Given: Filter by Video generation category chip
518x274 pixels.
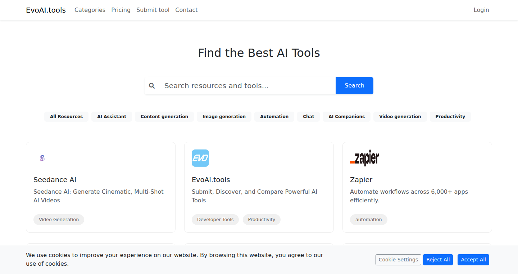Looking at the screenshot, I should click(400, 117).
